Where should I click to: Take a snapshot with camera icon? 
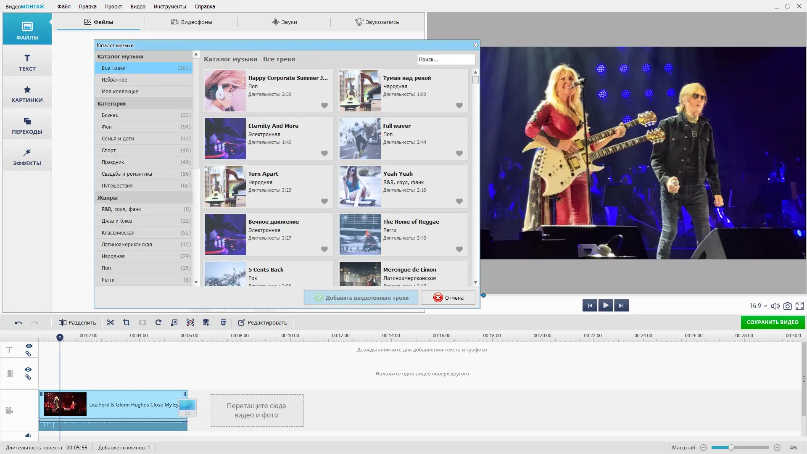(788, 306)
